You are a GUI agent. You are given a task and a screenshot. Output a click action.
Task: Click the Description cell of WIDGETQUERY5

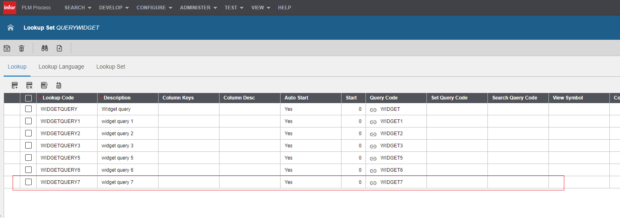click(x=127, y=158)
